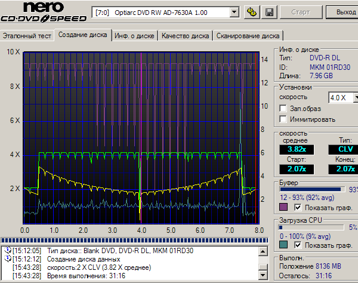Enable the Зап.образ checkbox

point(284,109)
